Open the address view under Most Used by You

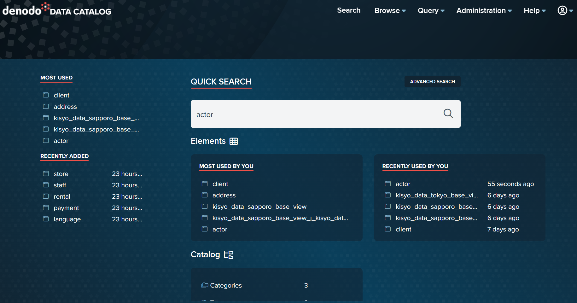click(224, 195)
